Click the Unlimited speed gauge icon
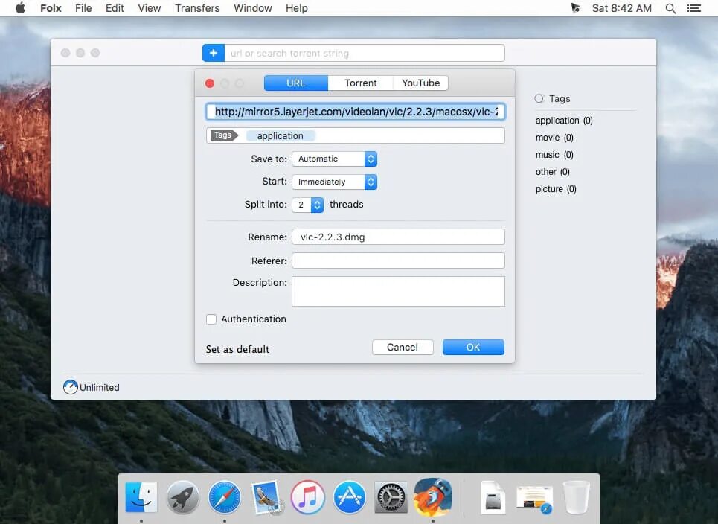Image resolution: width=718 pixels, height=524 pixels. (70, 387)
